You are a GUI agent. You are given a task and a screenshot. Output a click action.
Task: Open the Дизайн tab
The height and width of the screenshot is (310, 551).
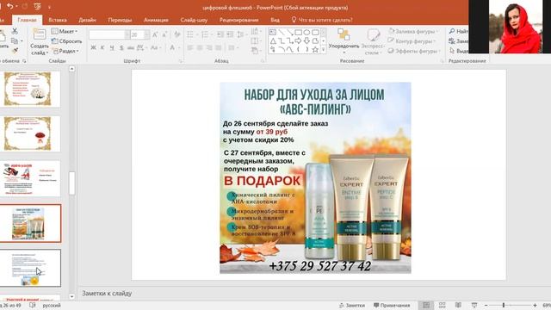point(88,20)
